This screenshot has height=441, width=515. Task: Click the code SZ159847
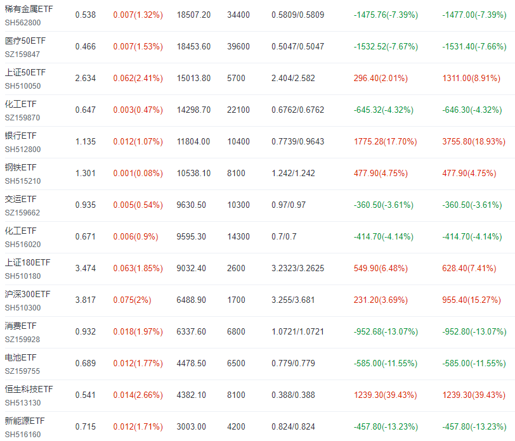pos(22,54)
